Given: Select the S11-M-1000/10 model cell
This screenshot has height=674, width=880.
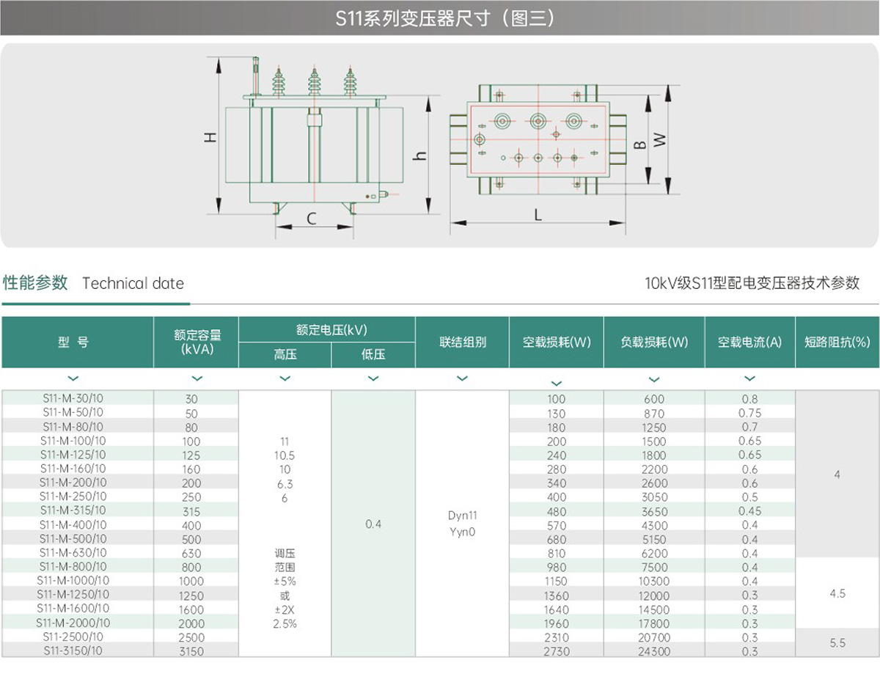Looking at the screenshot, I should click(x=73, y=580).
